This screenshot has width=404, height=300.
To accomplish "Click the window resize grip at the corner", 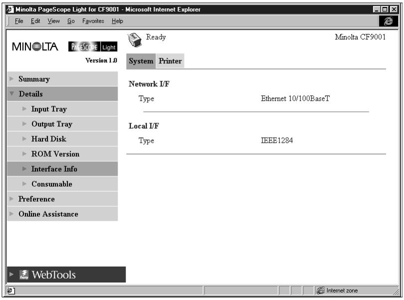I will point(396,292).
